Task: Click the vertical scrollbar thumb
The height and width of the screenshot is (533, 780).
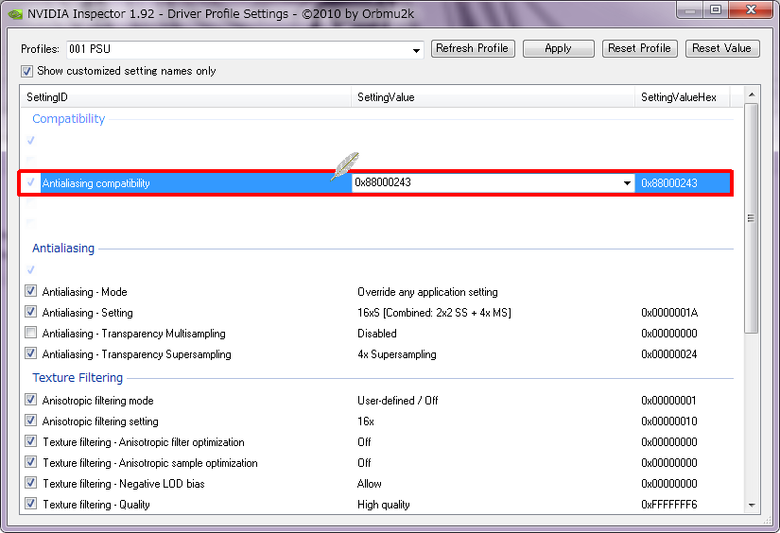Action: pos(752,217)
